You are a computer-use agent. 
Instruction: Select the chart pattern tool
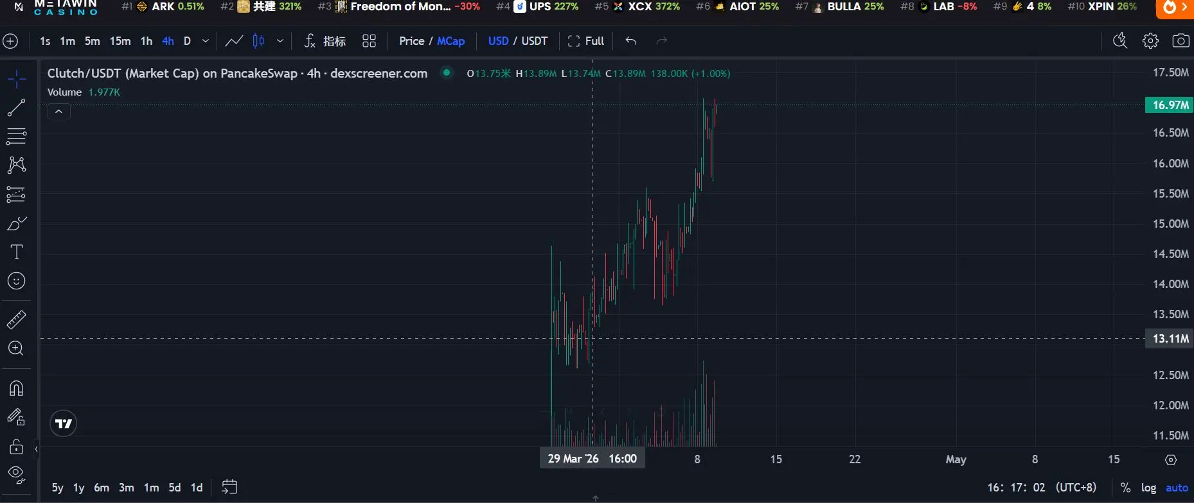click(x=17, y=165)
